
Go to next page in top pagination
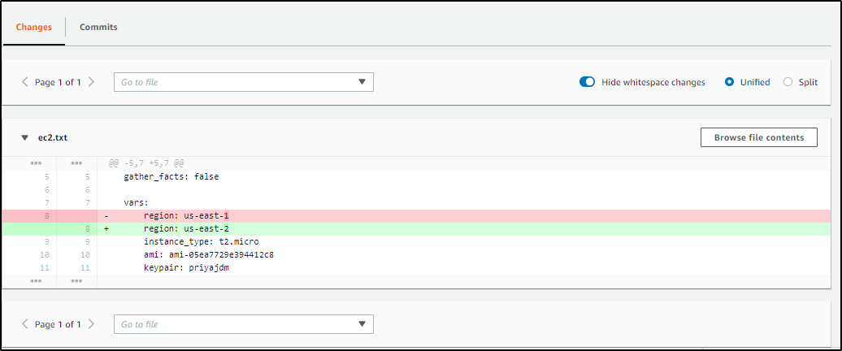tap(91, 82)
